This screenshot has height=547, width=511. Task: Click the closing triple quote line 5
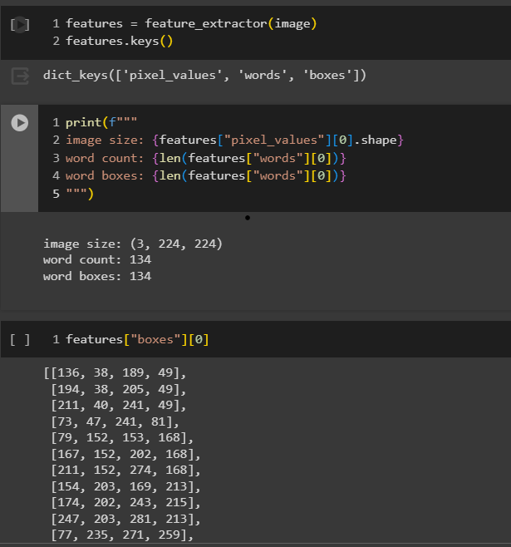pyautogui.click(x=80, y=193)
